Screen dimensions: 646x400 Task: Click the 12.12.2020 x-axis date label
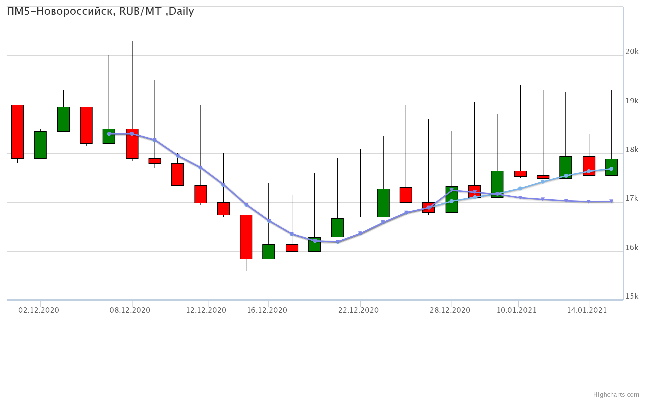click(x=206, y=310)
